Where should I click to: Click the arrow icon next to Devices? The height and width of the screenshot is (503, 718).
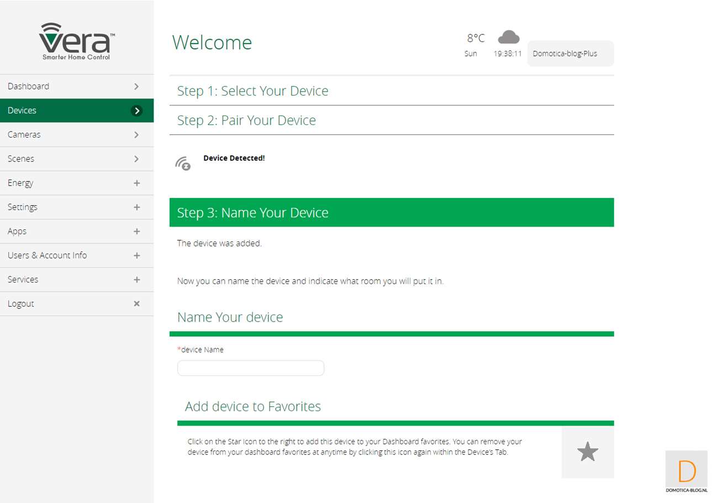click(x=136, y=111)
